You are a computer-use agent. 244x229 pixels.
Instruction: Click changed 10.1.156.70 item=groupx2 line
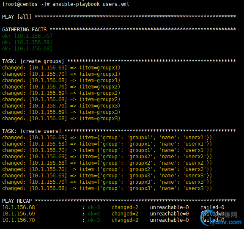click(x=61, y=87)
